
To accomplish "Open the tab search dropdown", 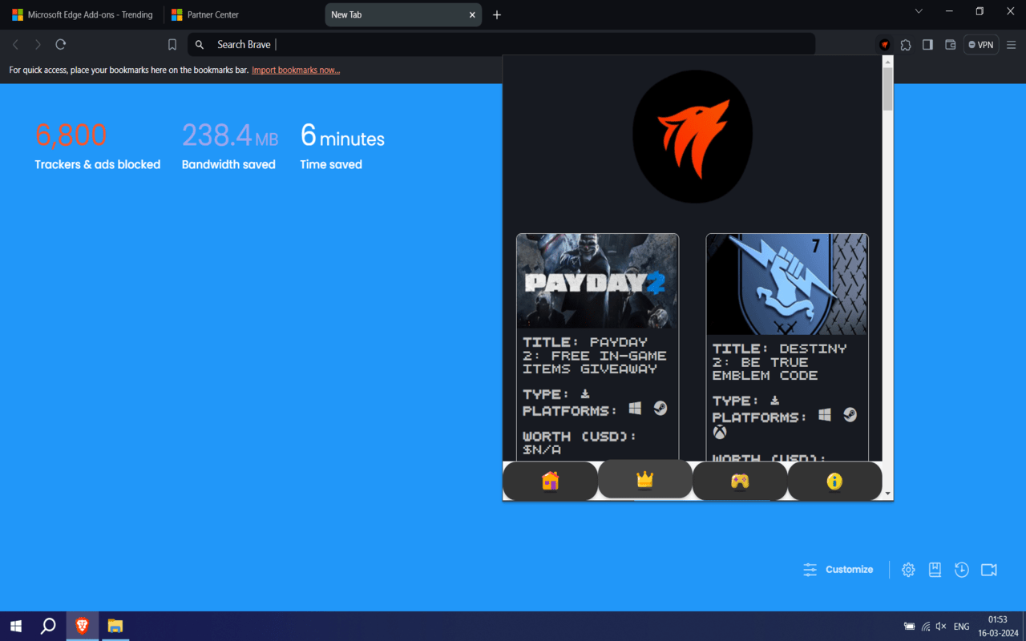I will [x=919, y=11].
